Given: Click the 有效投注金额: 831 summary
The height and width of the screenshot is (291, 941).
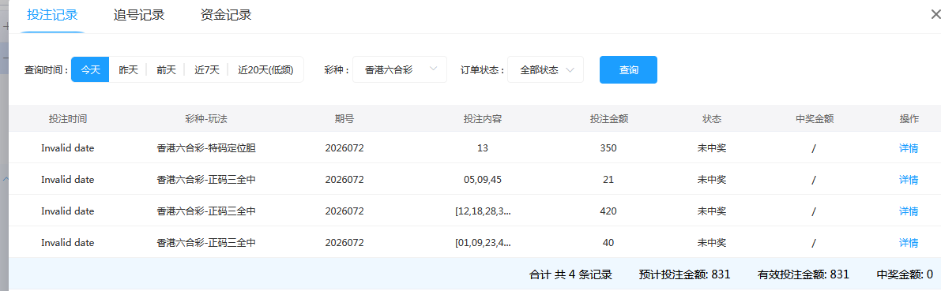Looking at the screenshot, I should click(x=804, y=274).
